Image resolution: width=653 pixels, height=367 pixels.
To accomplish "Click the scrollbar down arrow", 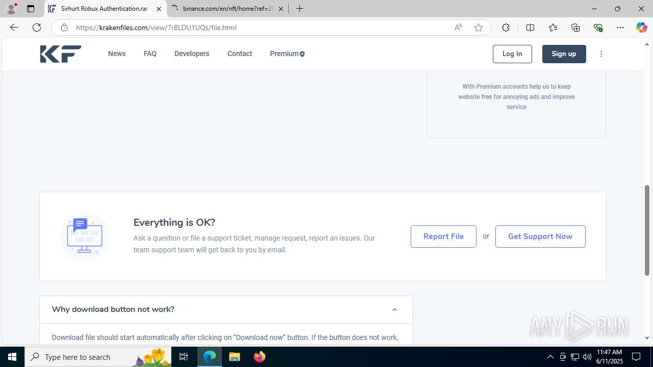I will (647, 338).
